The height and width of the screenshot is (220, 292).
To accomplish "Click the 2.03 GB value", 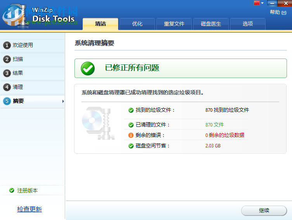I will point(213,146).
